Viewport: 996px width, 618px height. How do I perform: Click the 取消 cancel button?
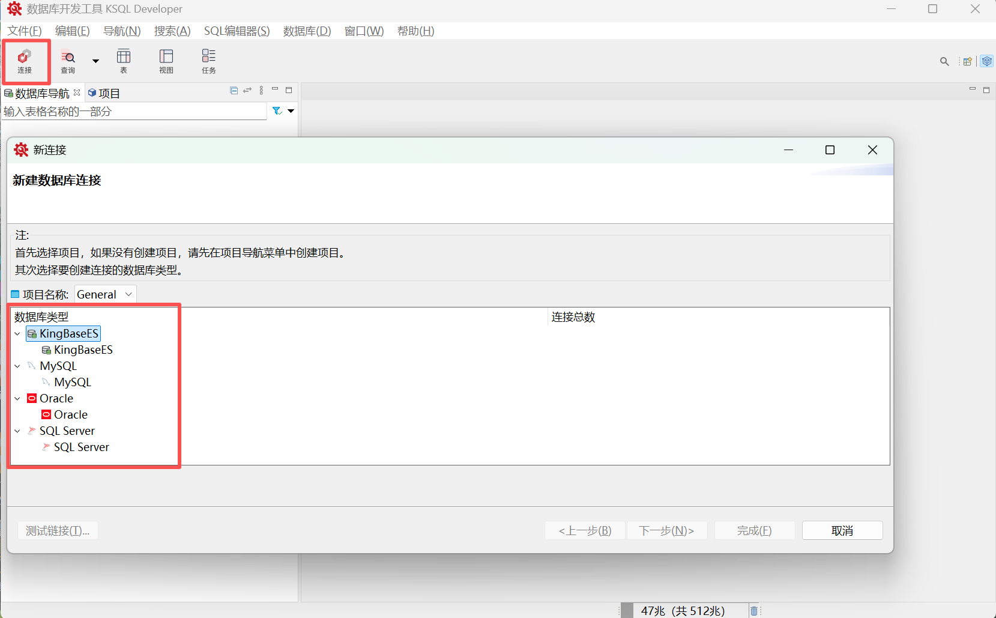click(x=842, y=530)
